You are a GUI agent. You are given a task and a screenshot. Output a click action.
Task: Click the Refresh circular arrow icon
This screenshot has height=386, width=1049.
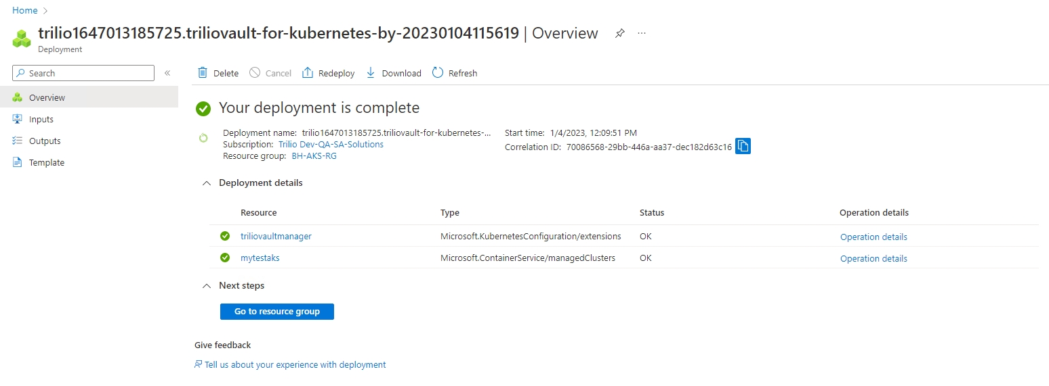pyautogui.click(x=438, y=73)
